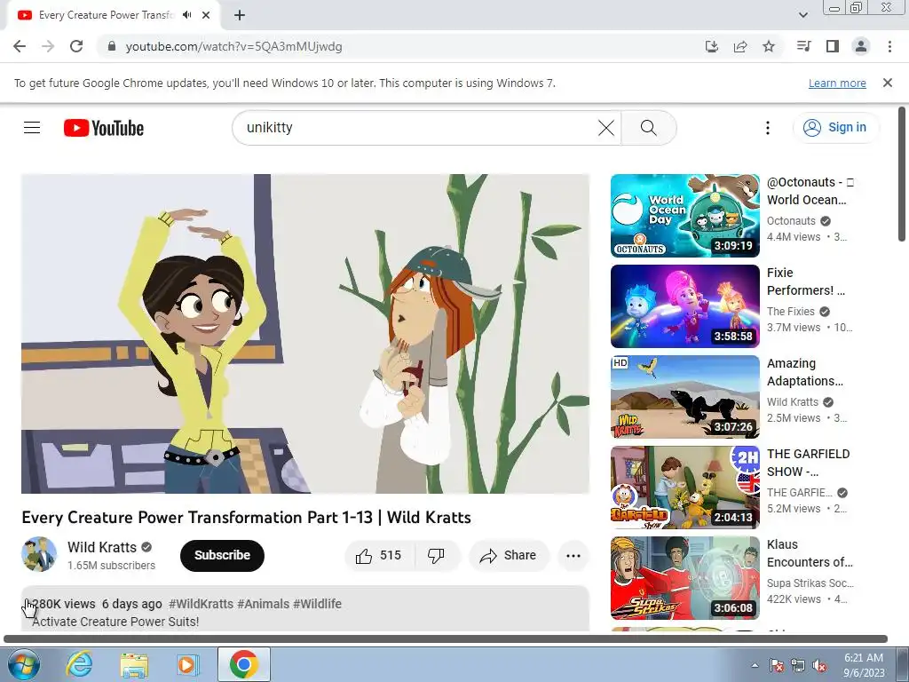909x682 pixels.
Task: Open THE GARFIELD SHOW video thumbnail
Action: pos(684,488)
